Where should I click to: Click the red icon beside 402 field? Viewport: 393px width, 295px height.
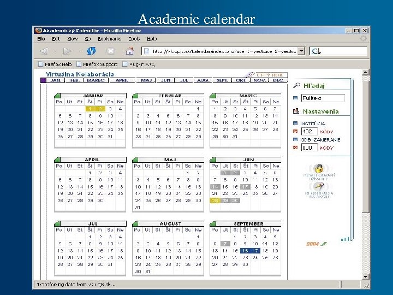click(x=295, y=131)
